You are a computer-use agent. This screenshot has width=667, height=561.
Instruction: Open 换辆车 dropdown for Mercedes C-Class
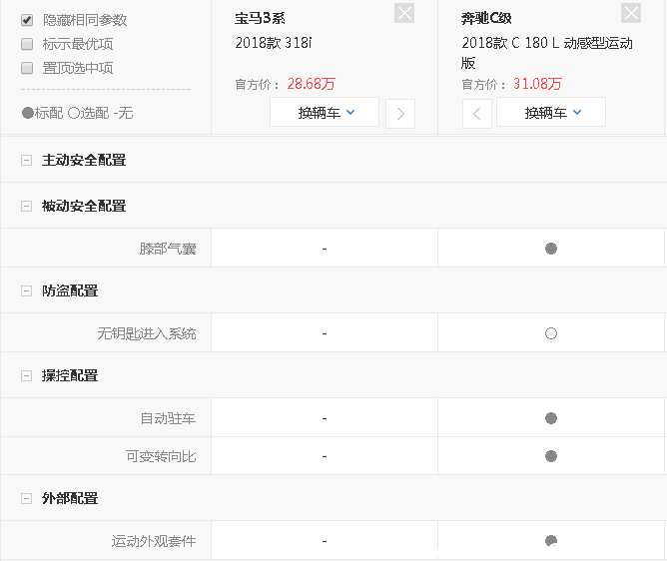pyautogui.click(x=551, y=113)
